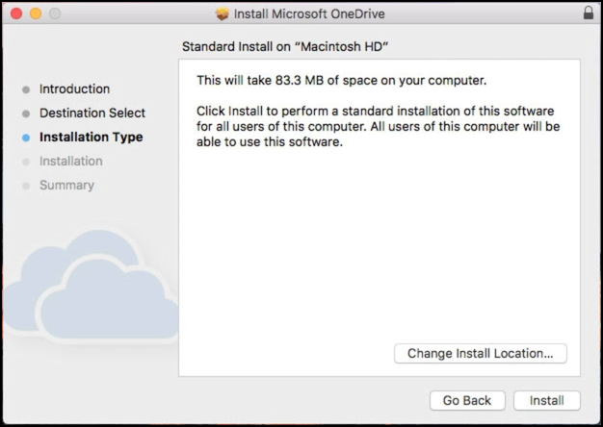This screenshot has height=427, width=603.
Task: Open Change Install Location dialog
Action: [481, 353]
